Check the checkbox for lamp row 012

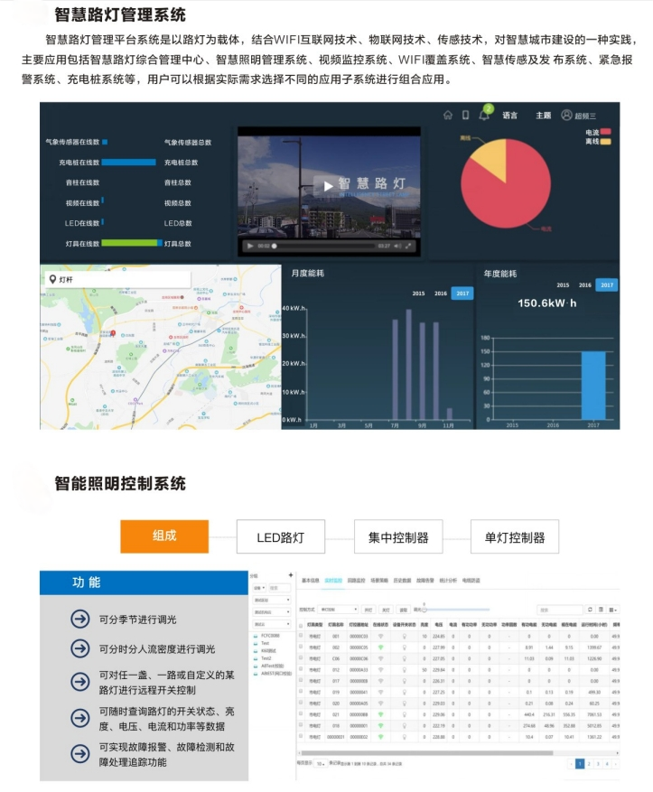(301, 669)
